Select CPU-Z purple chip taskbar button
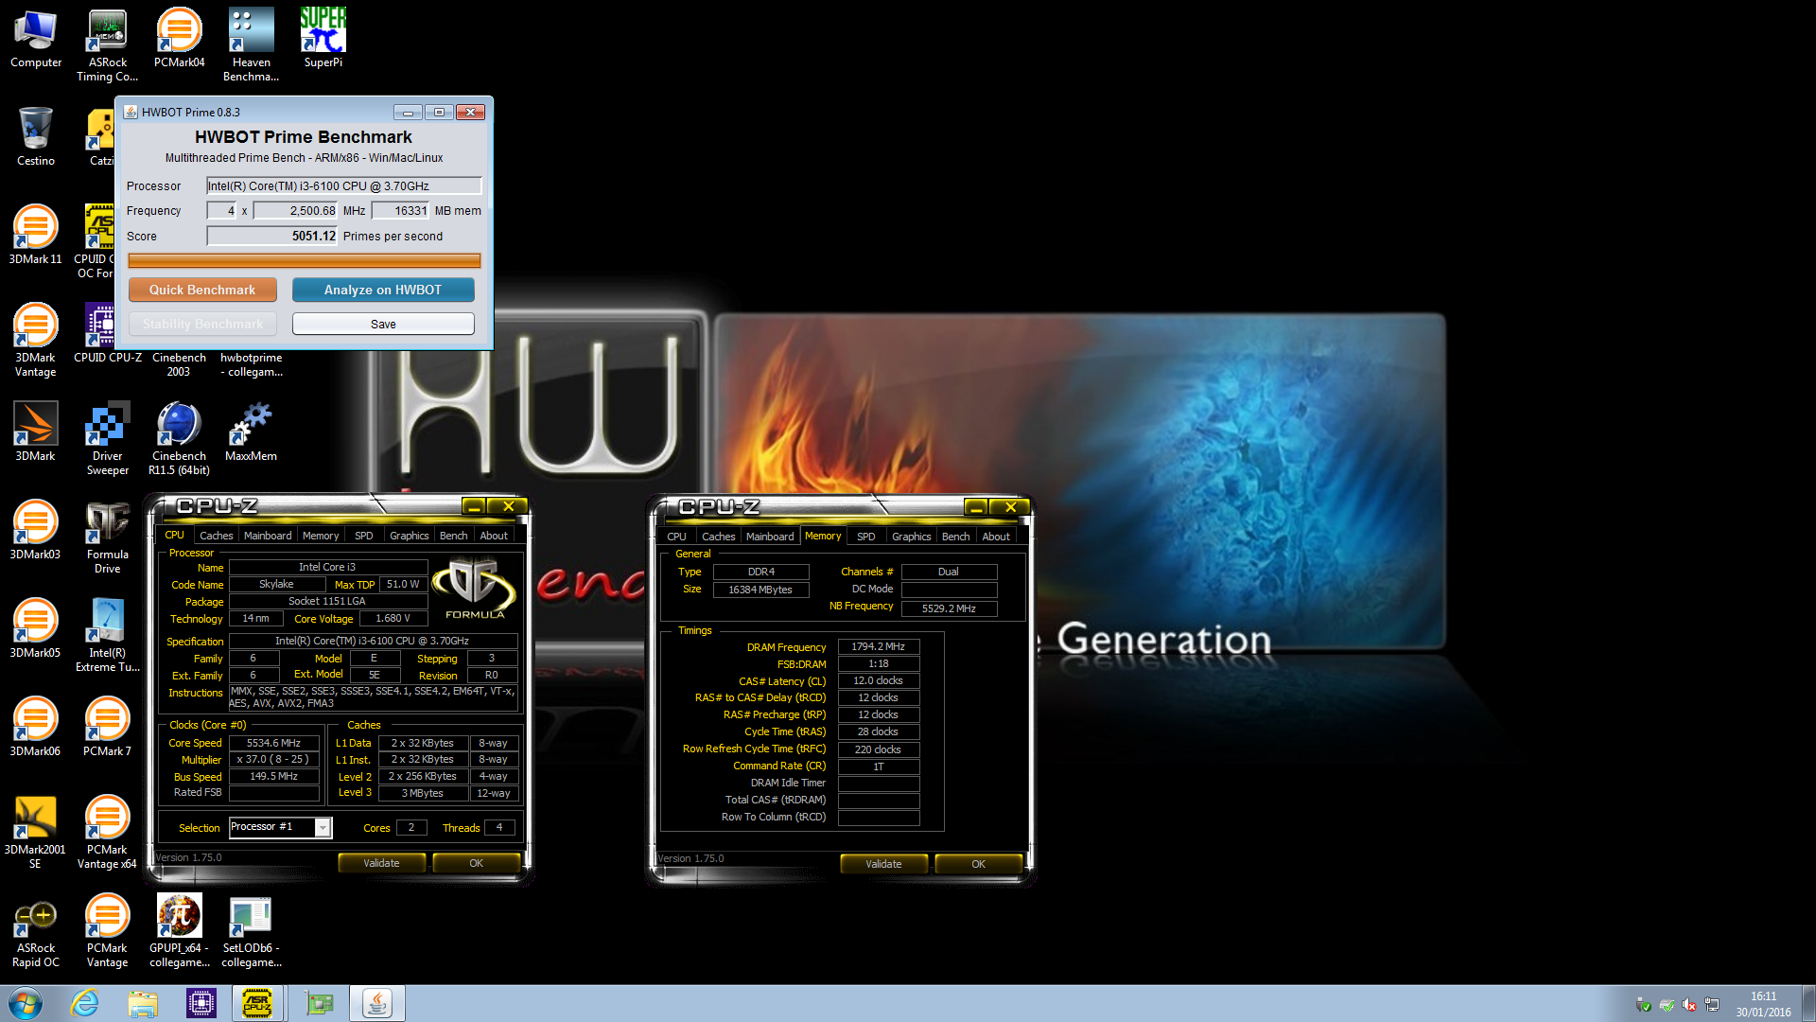This screenshot has height=1022, width=1816. pyautogui.click(x=201, y=1003)
